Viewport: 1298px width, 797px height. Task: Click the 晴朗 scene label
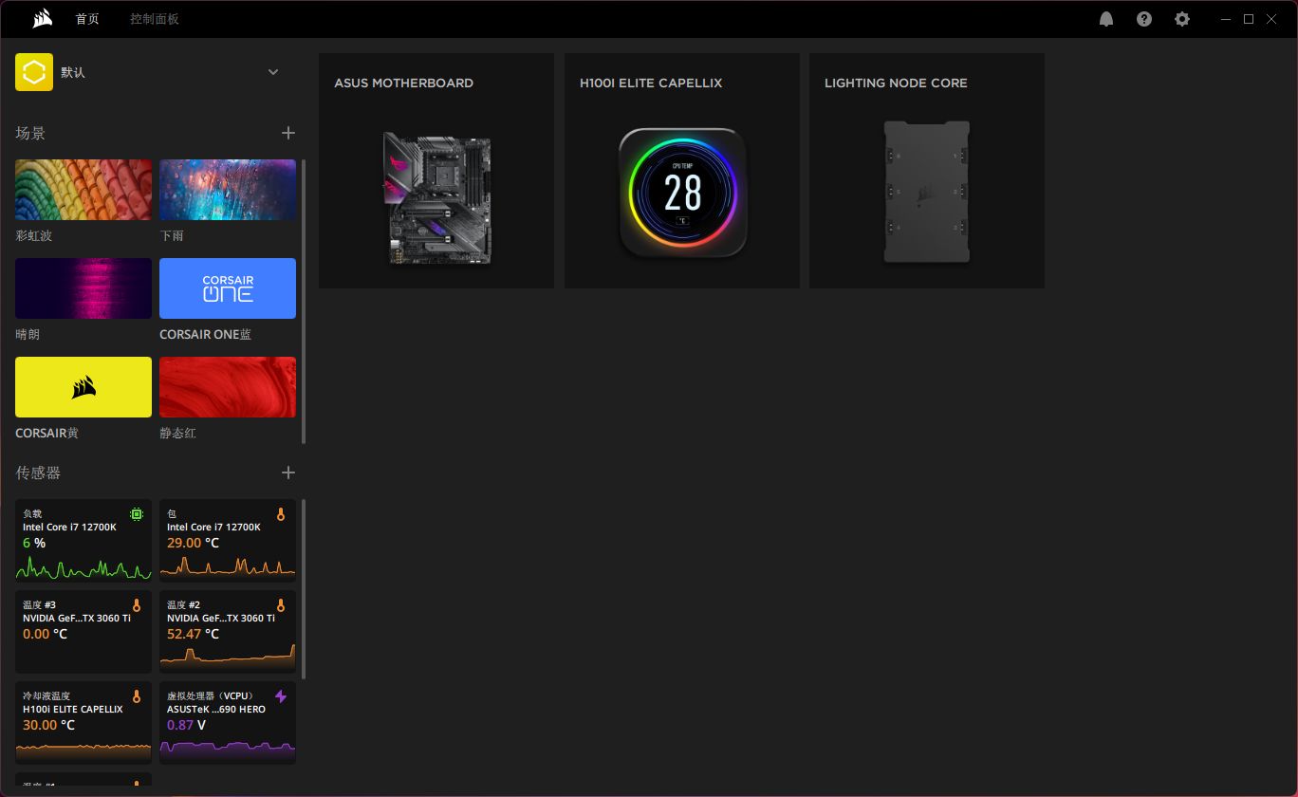[28, 334]
